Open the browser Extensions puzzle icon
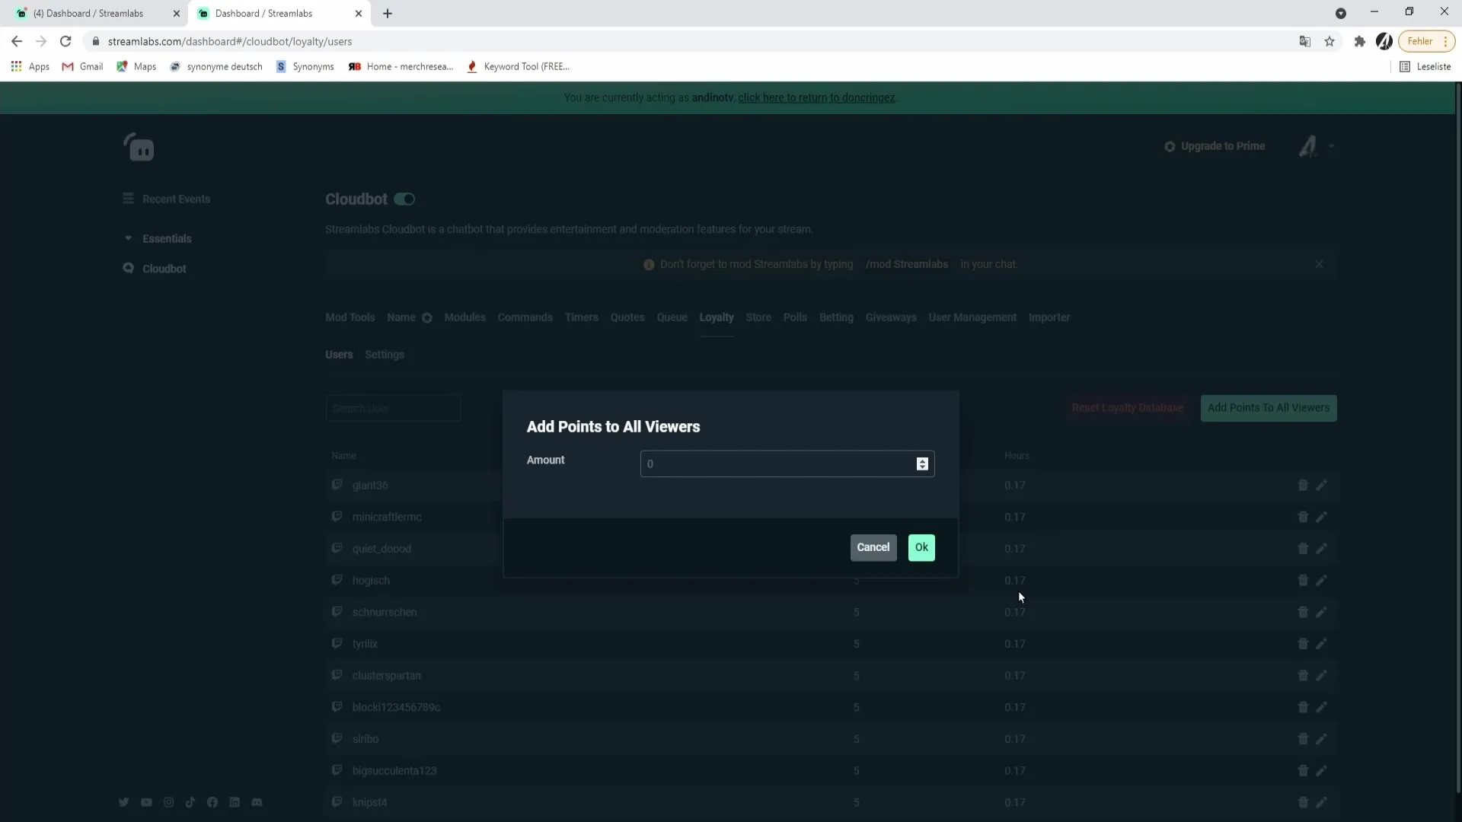The height and width of the screenshot is (822, 1462). click(x=1359, y=41)
